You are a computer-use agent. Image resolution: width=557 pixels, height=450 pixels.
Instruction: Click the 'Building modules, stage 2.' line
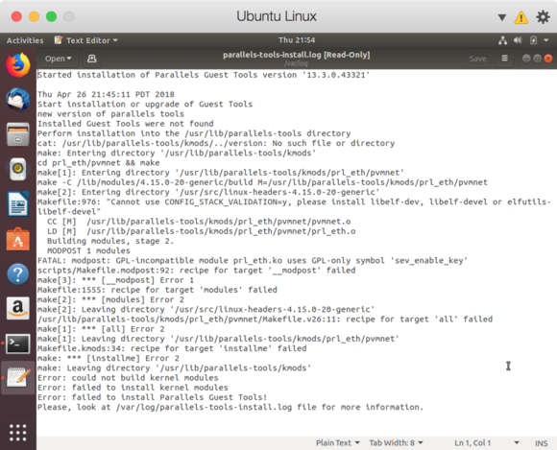[110, 241]
